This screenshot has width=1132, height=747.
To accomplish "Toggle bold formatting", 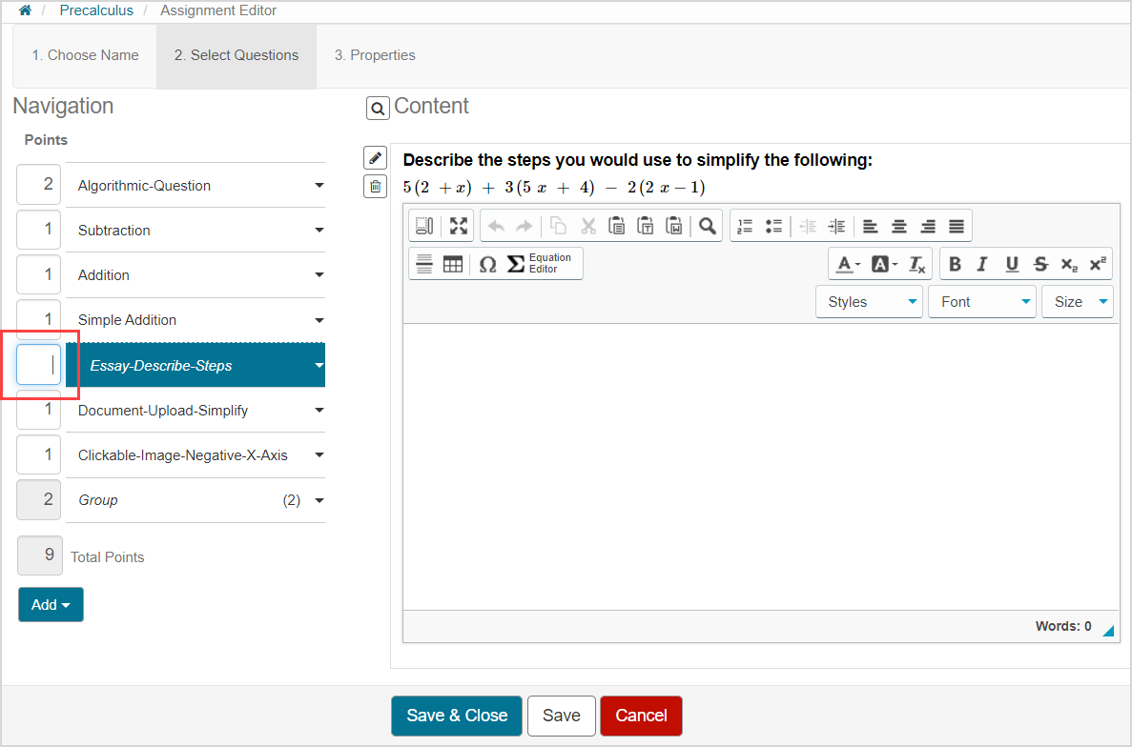I will click(x=955, y=264).
